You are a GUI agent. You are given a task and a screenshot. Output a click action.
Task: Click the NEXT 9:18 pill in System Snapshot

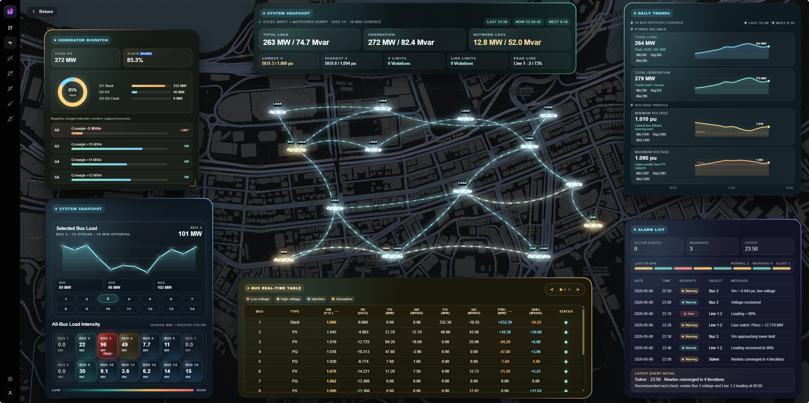[558, 22]
